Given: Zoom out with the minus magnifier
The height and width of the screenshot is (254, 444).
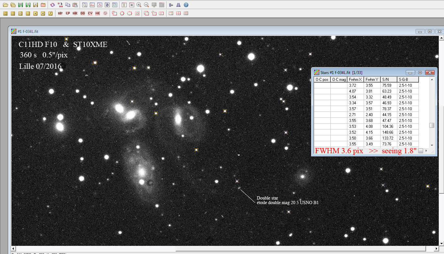Looking at the screenshot, I should pyautogui.click(x=147, y=5).
